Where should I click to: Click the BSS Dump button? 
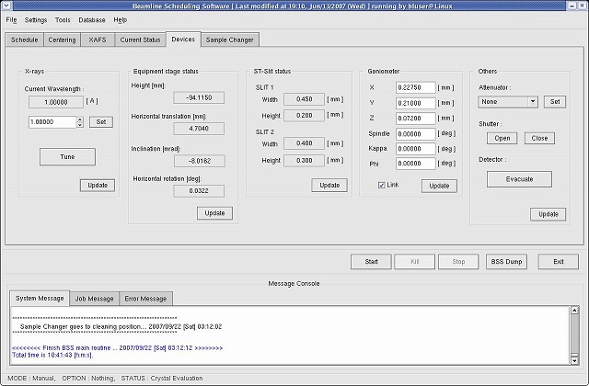(x=506, y=261)
